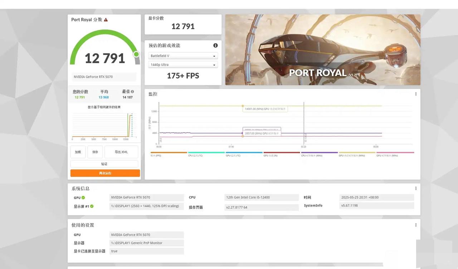Toggle the GPU 温度 (°C) blue legend series

(244, 154)
